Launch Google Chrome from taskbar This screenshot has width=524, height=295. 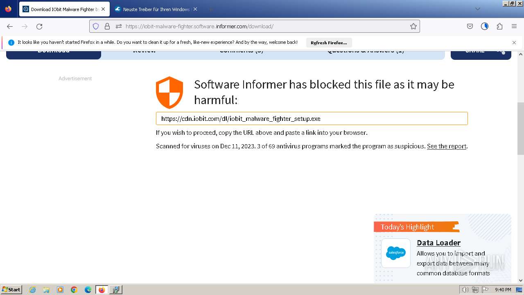[74, 290]
